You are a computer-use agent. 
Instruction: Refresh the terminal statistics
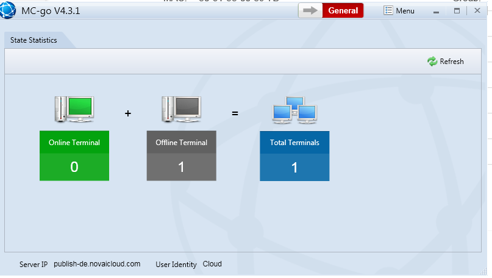point(446,62)
